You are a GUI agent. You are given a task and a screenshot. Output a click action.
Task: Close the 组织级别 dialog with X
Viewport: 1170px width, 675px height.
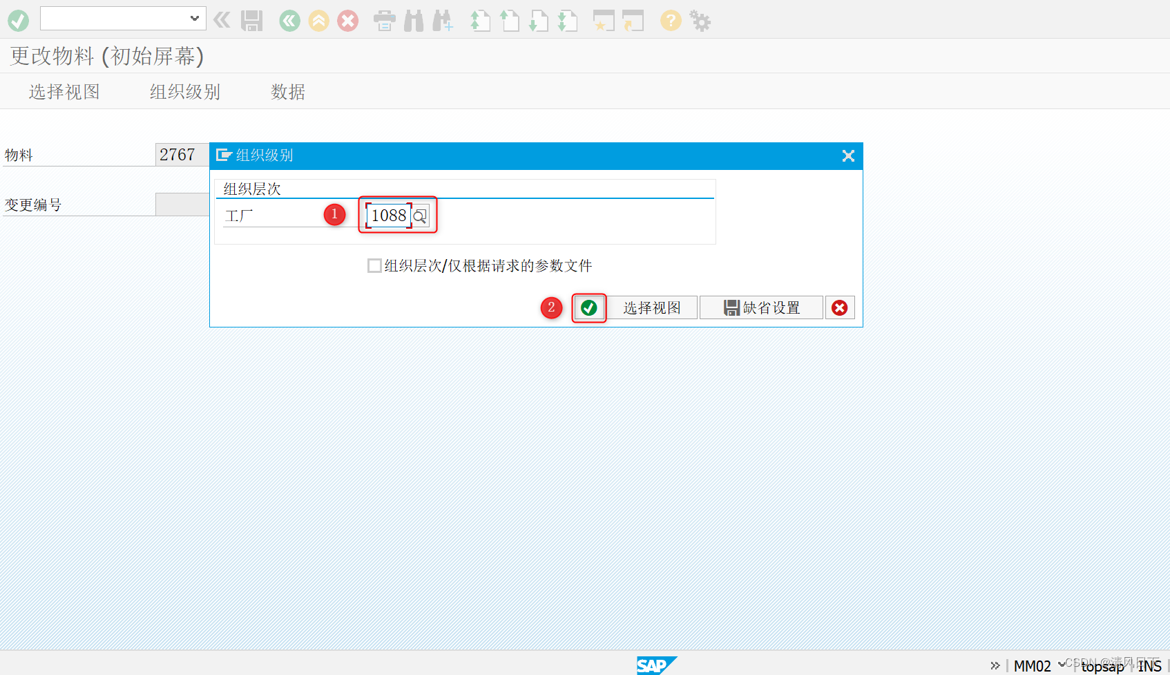848,156
